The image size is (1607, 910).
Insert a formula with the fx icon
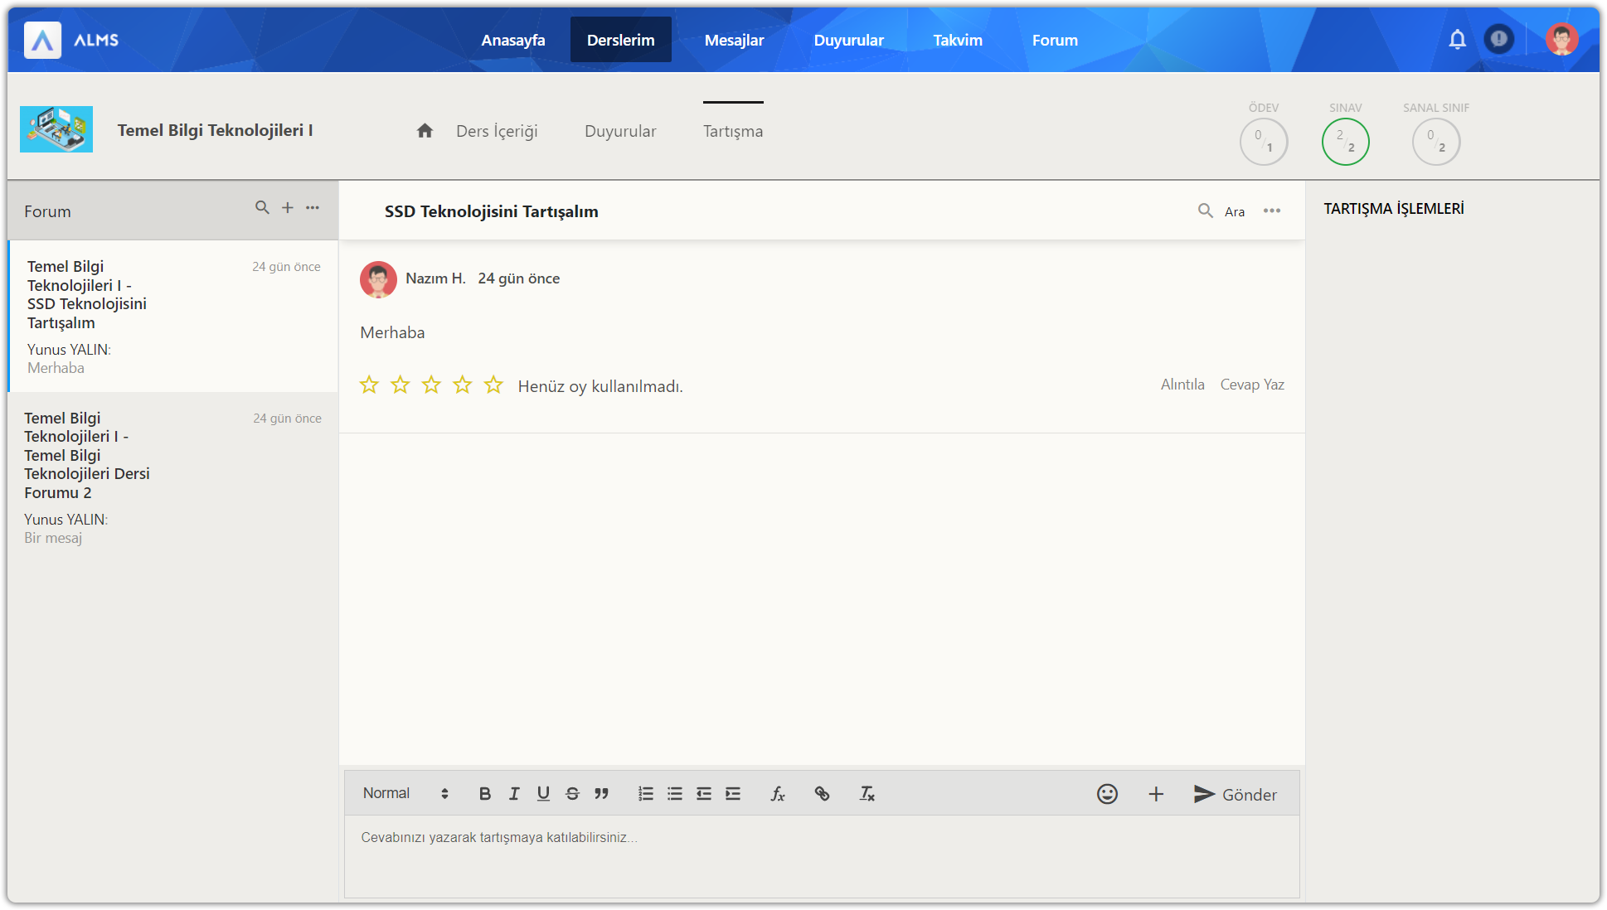point(777,794)
